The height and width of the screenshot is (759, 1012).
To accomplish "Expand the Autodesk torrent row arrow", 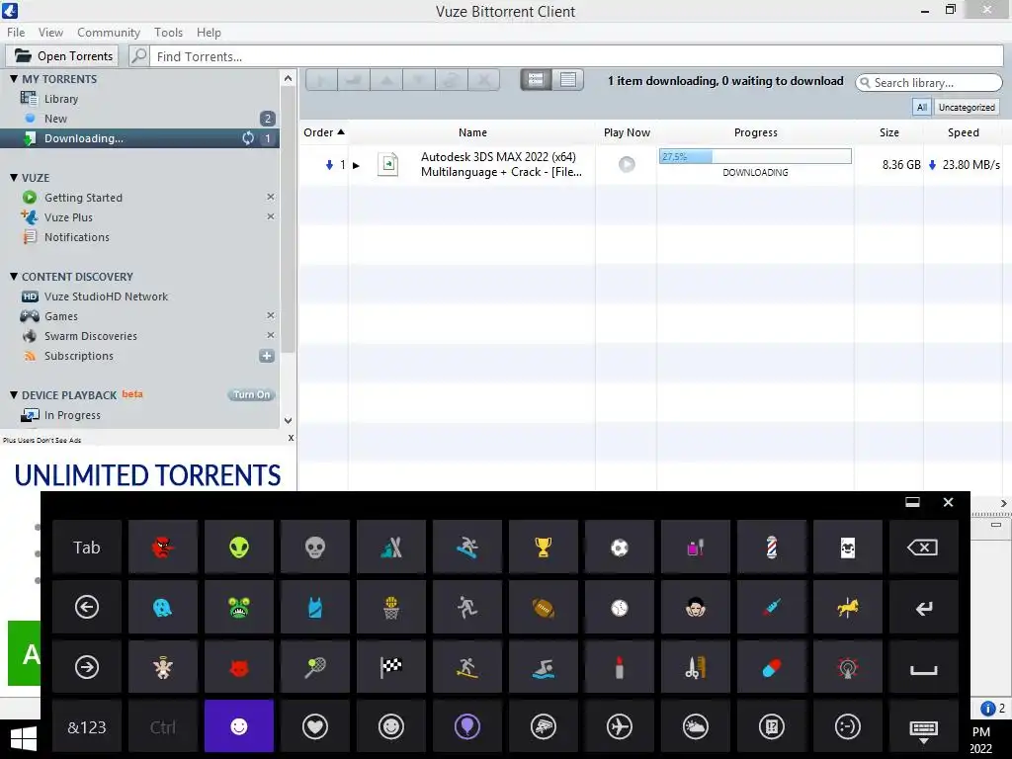I will tap(356, 165).
